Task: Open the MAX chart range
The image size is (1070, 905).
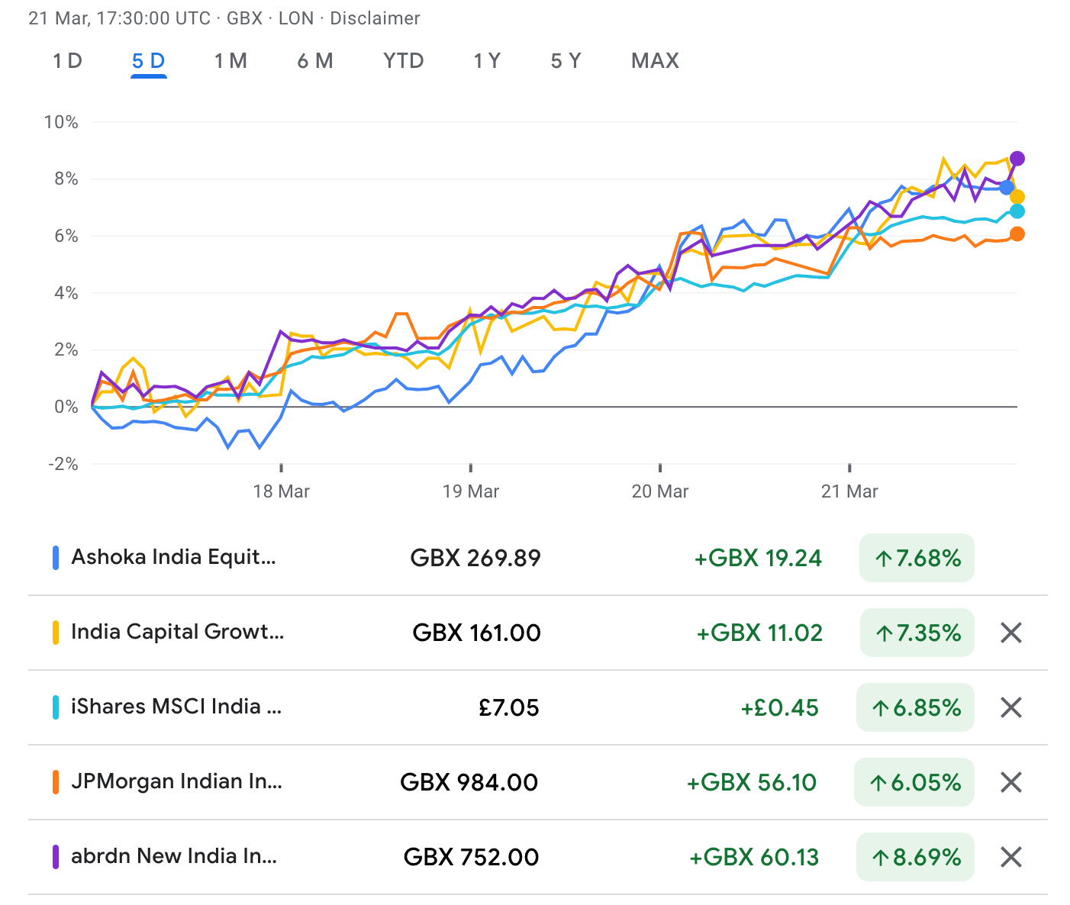Action: coord(655,61)
